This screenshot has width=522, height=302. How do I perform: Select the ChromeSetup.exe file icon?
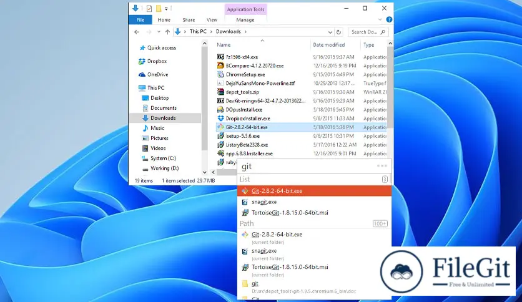(x=220, y=74)
